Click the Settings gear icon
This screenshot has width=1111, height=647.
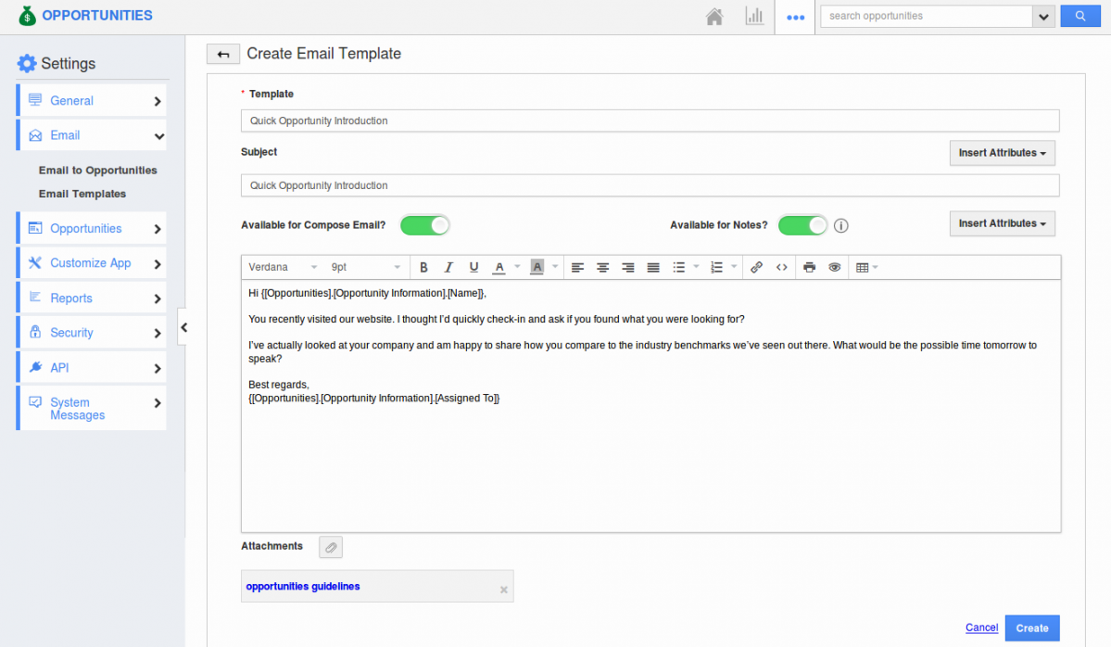27,63
